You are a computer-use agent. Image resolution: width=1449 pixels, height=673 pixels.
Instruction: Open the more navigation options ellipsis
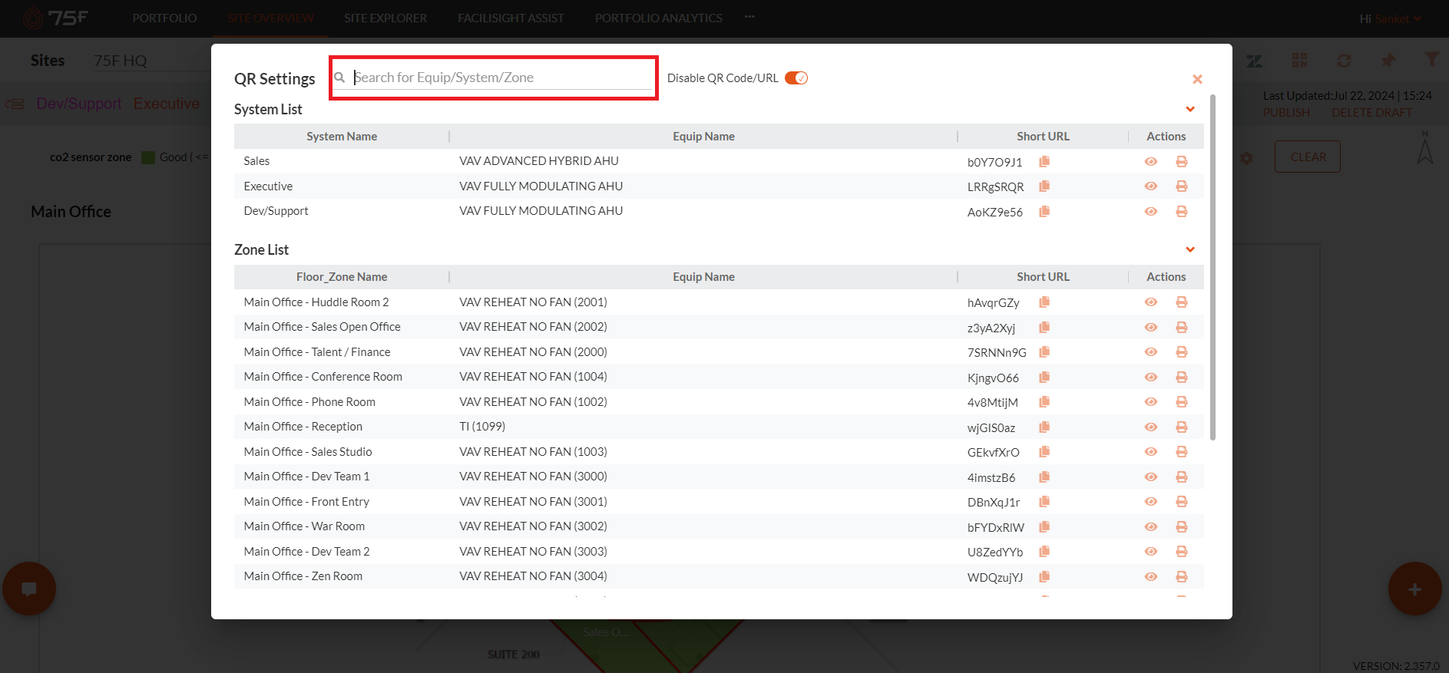coord(749,16)
